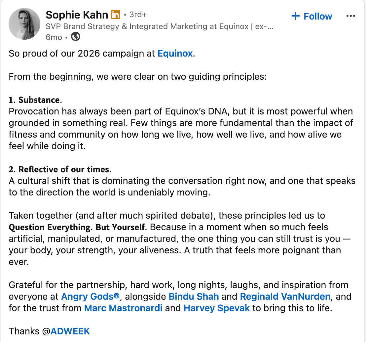This screenshot has height=342, width=366.
Task: Open Bindu Shah's profile link
Action: 194,296
